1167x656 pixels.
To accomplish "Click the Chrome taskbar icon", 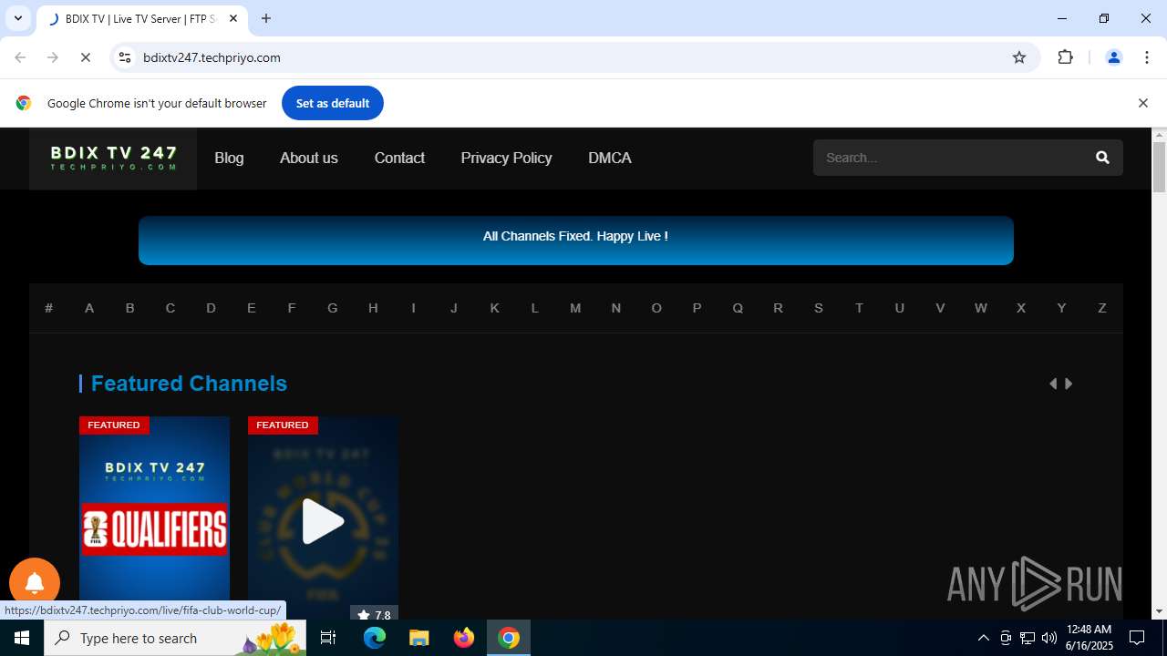I will (509, 638).
